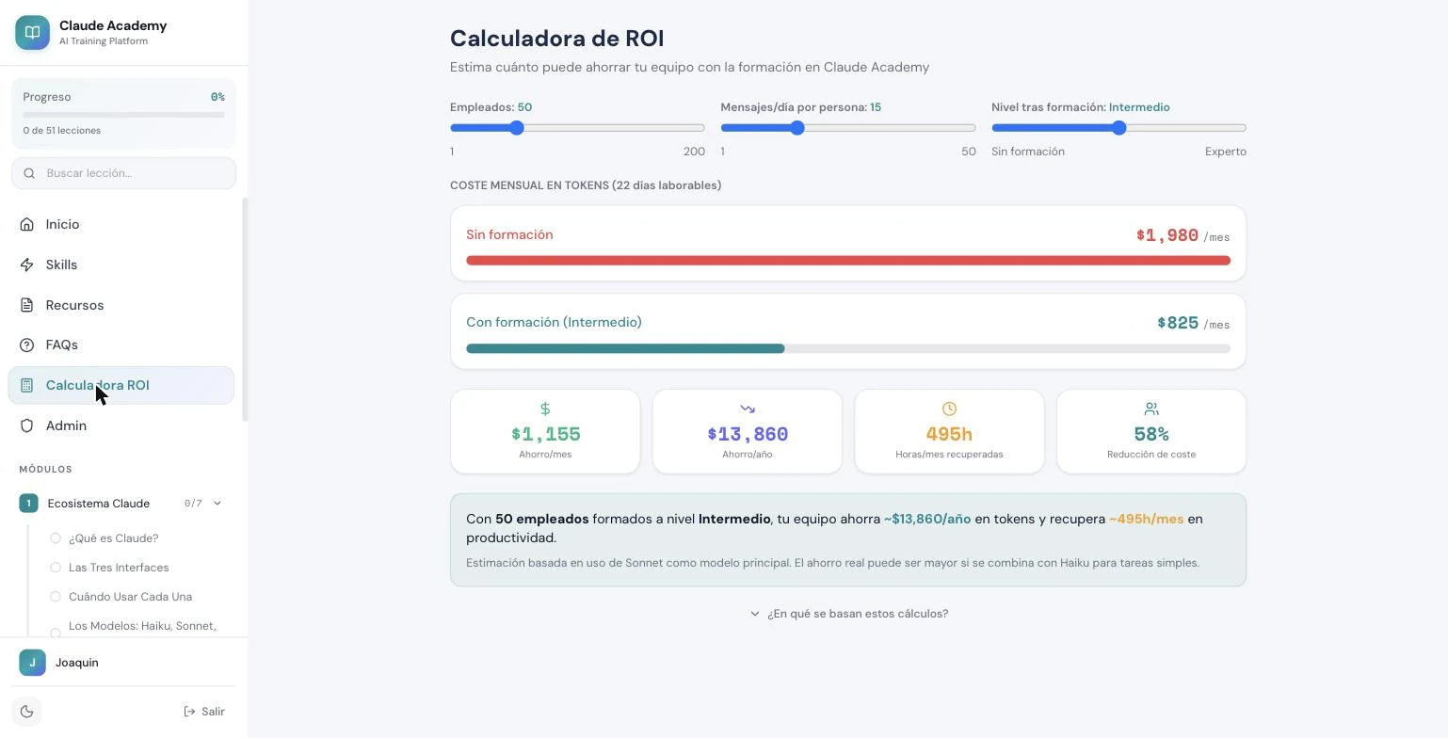
Task: Open the 'Las Tres Interfaces' lesson
Action: 119,568
